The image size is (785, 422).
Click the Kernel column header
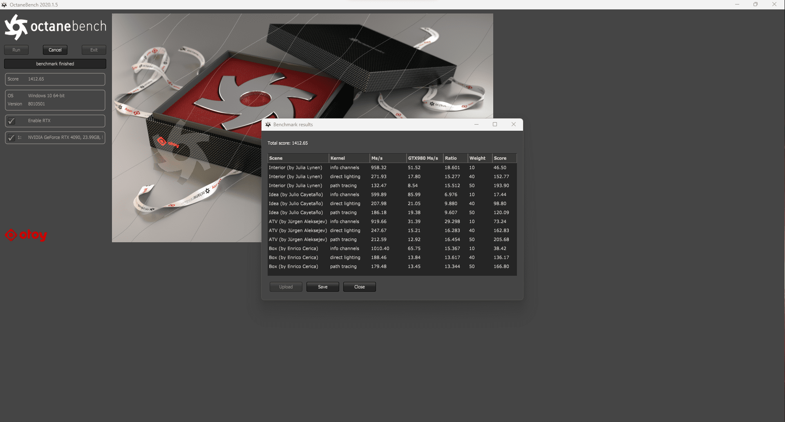(349, 158)
